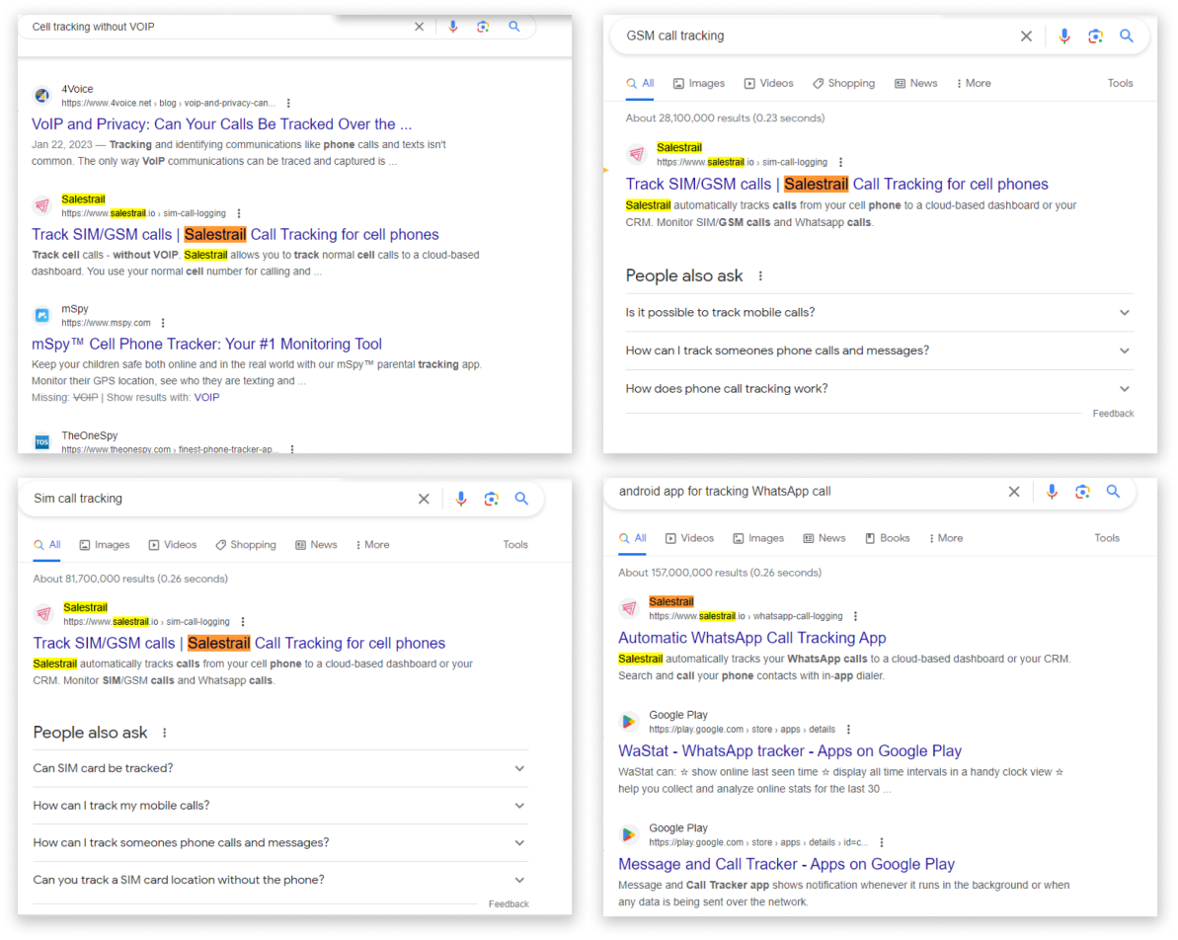
Task: Open TheOneSpy result options menu
Action: (x=292, y=449)
